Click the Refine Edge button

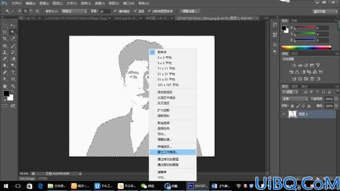pos(190,11)
